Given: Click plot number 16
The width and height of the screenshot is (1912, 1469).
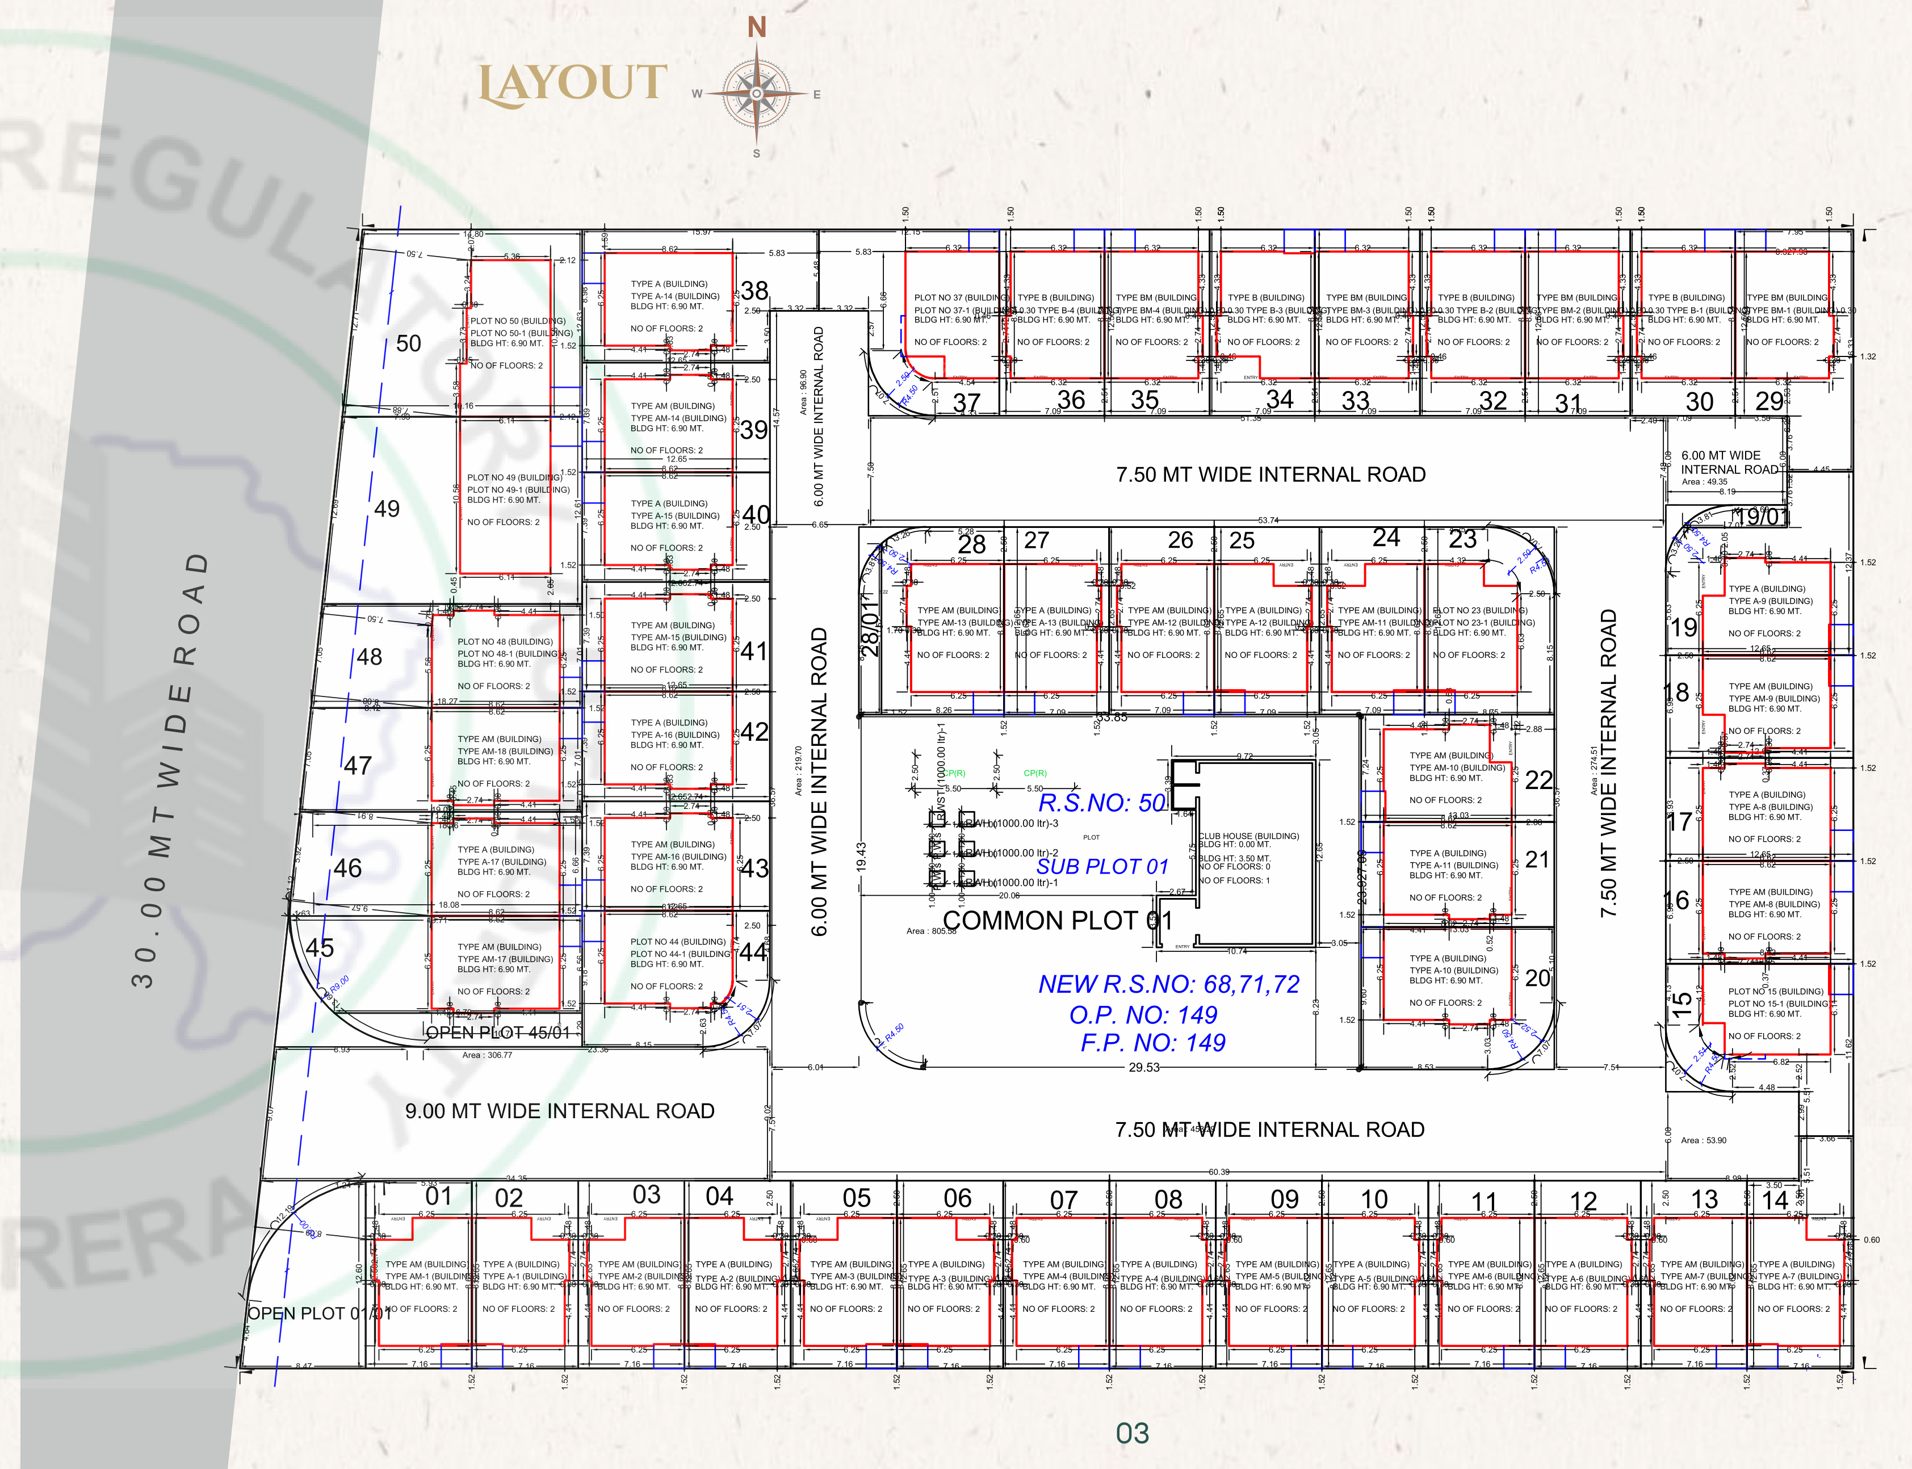Looking at the screenshot, I should 1676,900.
